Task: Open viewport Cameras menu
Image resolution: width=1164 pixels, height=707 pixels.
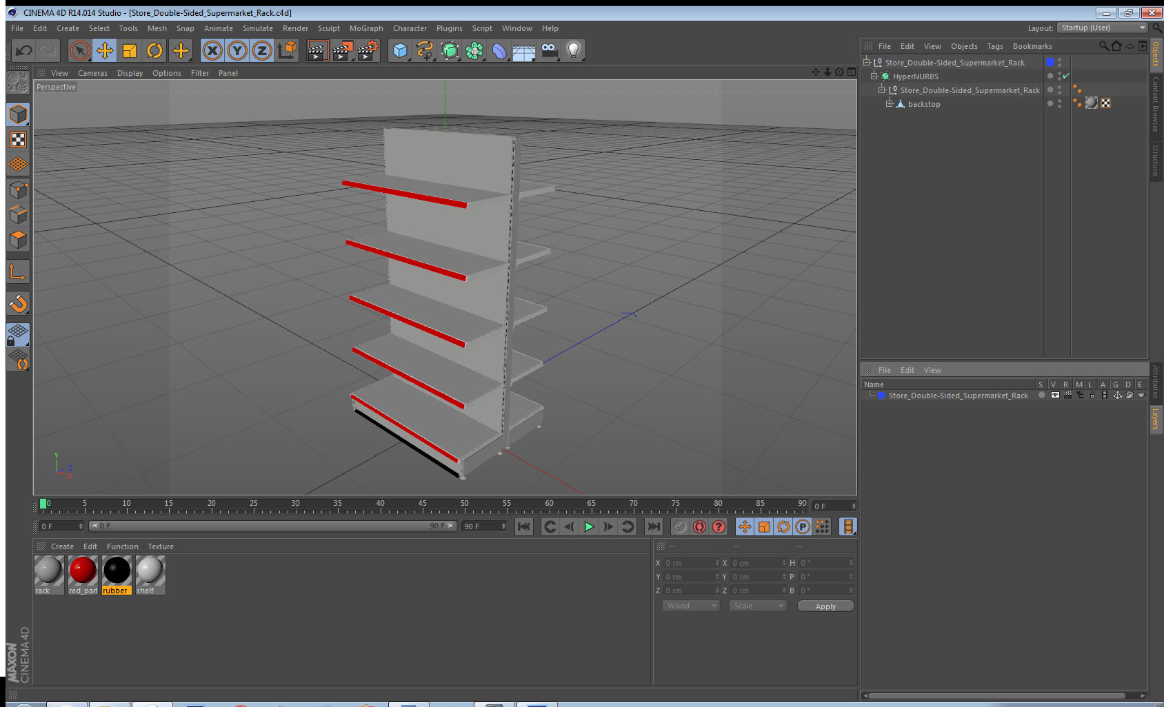Action: click(x=92, y=73)
